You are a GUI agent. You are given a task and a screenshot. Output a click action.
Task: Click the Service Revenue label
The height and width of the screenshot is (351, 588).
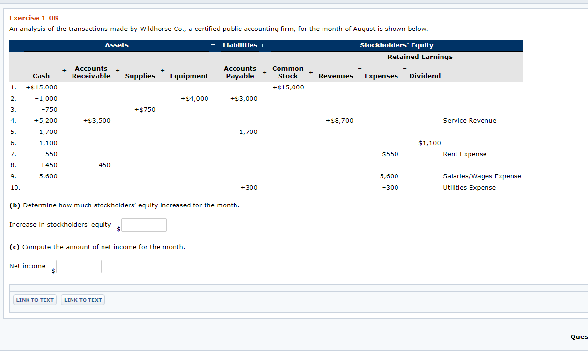[470, 121]
